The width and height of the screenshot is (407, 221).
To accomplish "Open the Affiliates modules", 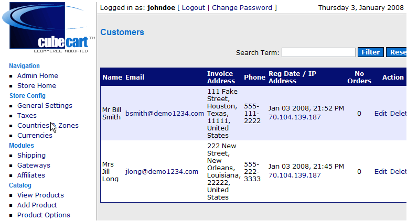I will click(31, 175).
